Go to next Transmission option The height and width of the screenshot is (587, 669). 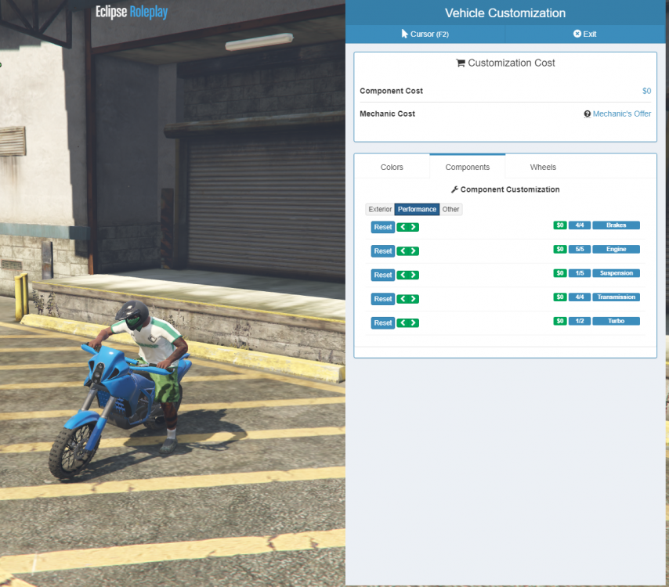[x=414, y=299]
